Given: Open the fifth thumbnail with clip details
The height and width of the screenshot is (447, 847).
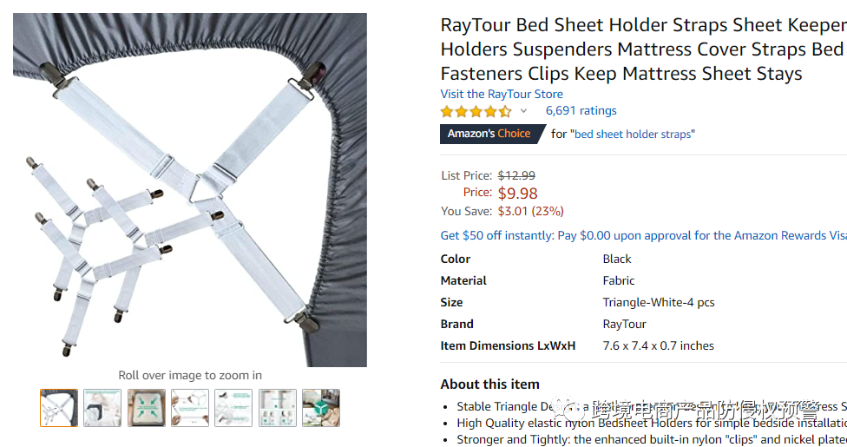Looking at the screenshot, I should [233, 408].
